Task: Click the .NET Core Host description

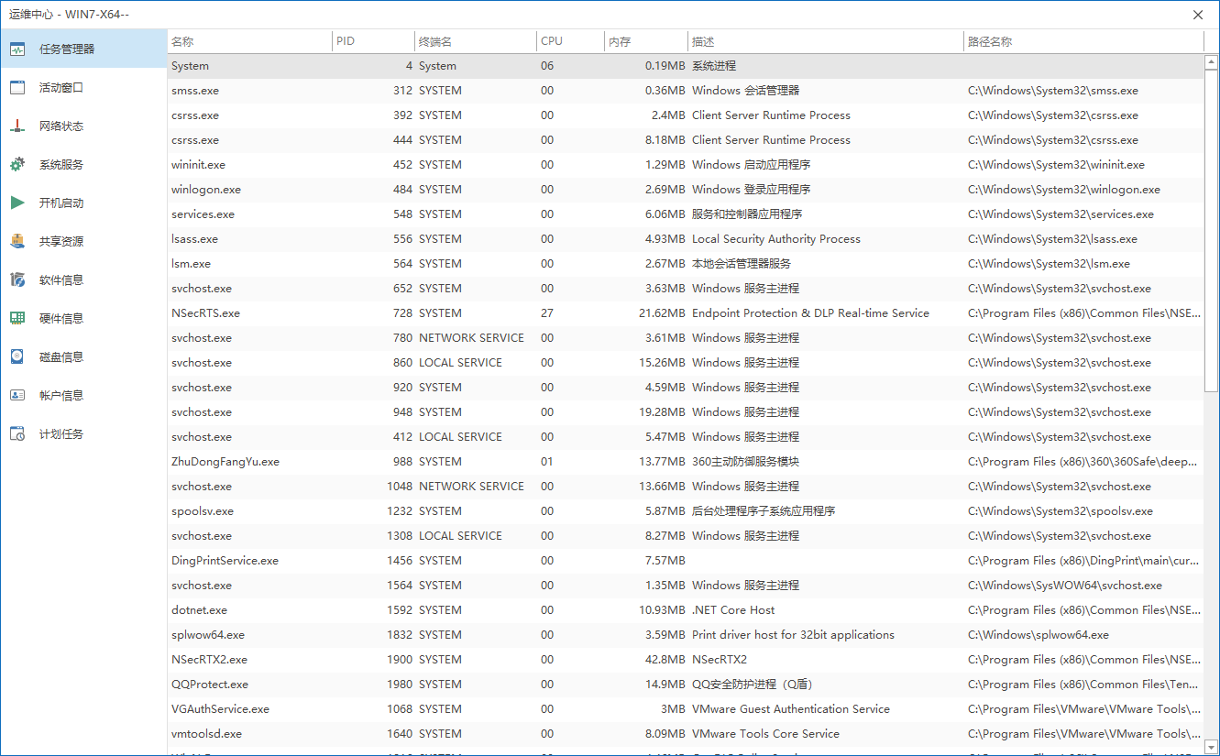Action: click(733, 610)
